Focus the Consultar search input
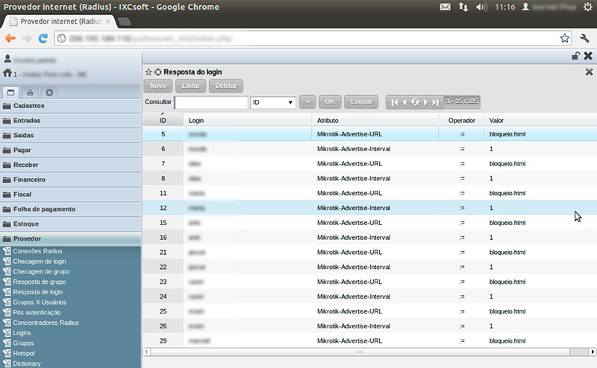The width and height of the screenshot is (597, 368). [211, 102]
